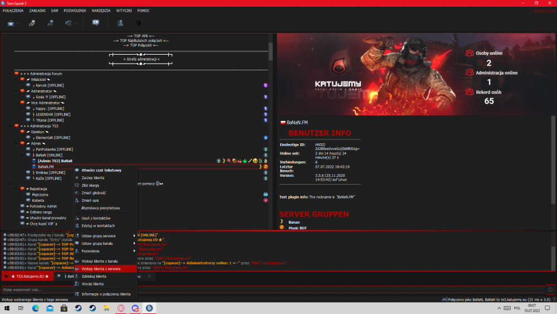557x314 pixels.
Task: Click the badge on PanPukawka row
Action: click(x=265, y=149)
